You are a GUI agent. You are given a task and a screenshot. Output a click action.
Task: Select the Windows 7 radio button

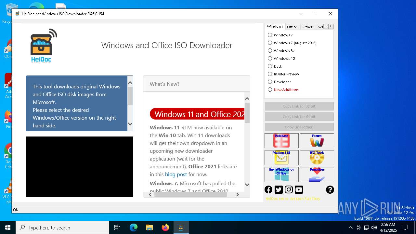[270, 35]
